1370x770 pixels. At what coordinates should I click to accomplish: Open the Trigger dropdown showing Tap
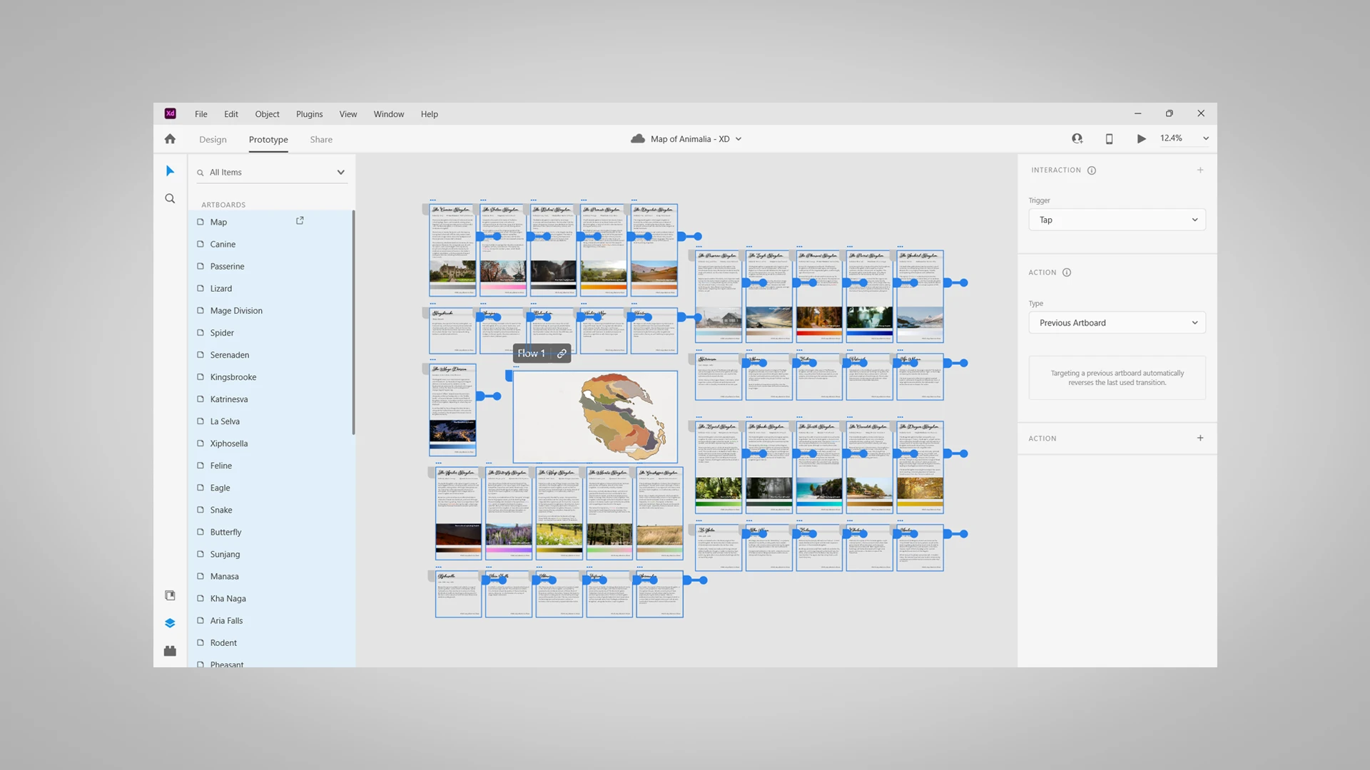pyautogui.click(x=1117, y=220)
